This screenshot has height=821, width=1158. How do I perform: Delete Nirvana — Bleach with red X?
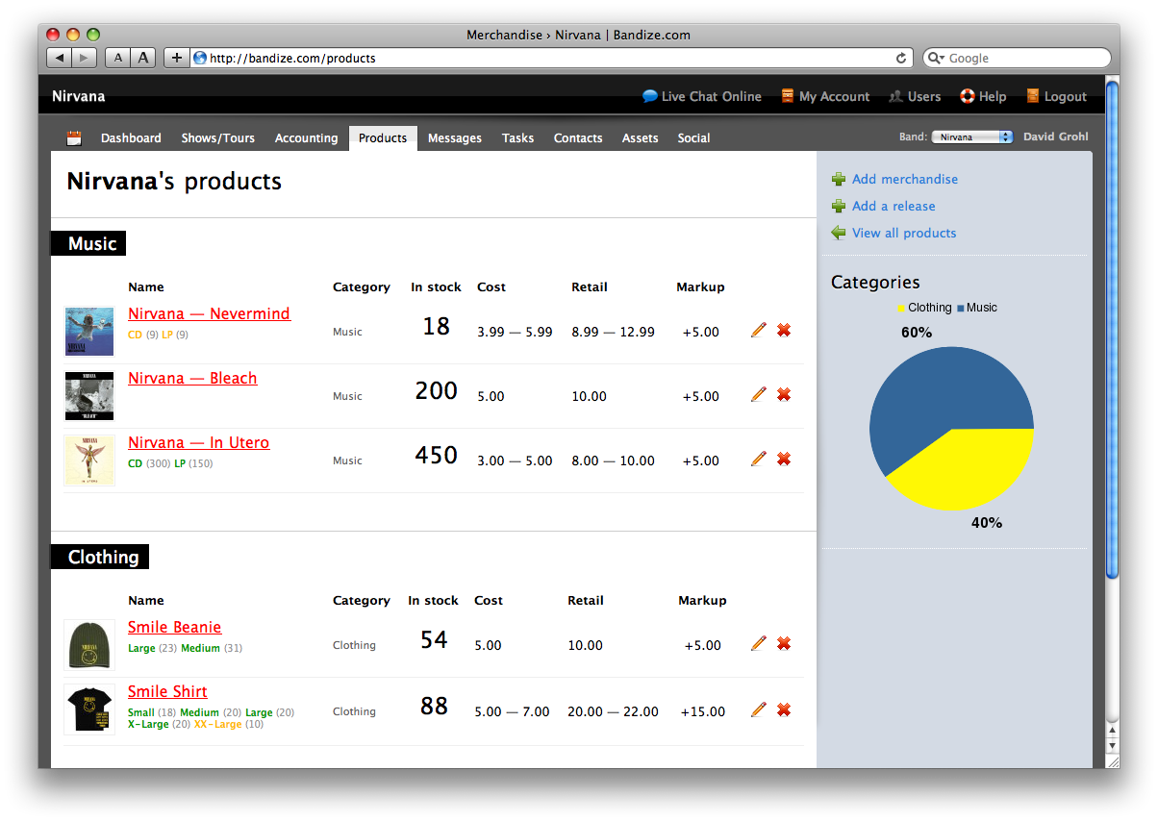[x=784, y=394]
